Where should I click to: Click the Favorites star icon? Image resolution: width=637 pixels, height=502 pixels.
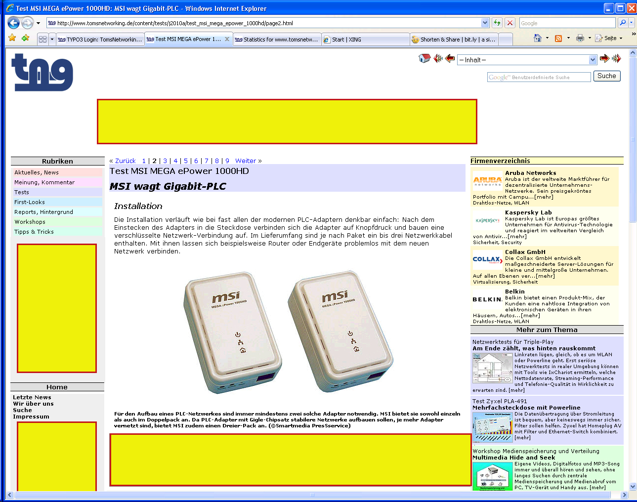click(12, 38)
